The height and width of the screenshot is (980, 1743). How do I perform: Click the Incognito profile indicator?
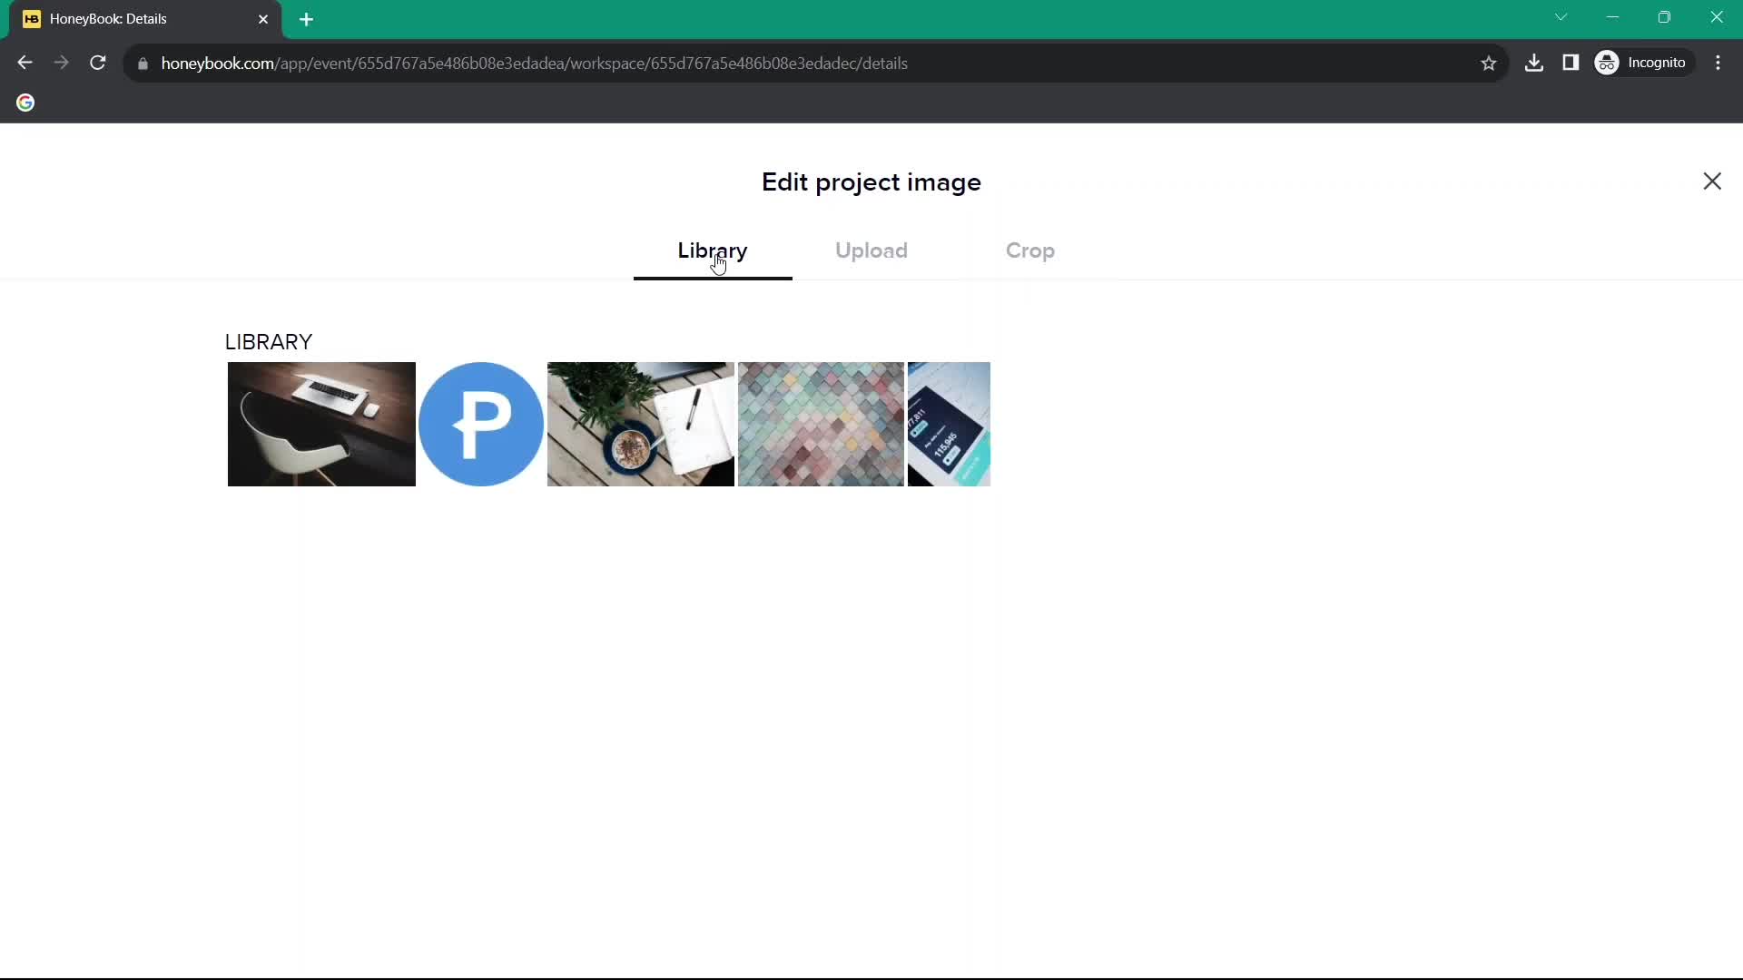(x=1646, y=63)
